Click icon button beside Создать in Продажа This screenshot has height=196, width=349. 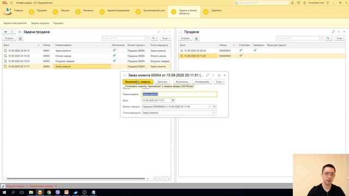click(196, 38)
